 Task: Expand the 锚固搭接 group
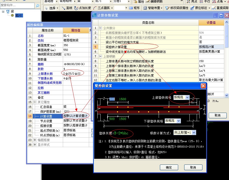[x=35, y=140]
